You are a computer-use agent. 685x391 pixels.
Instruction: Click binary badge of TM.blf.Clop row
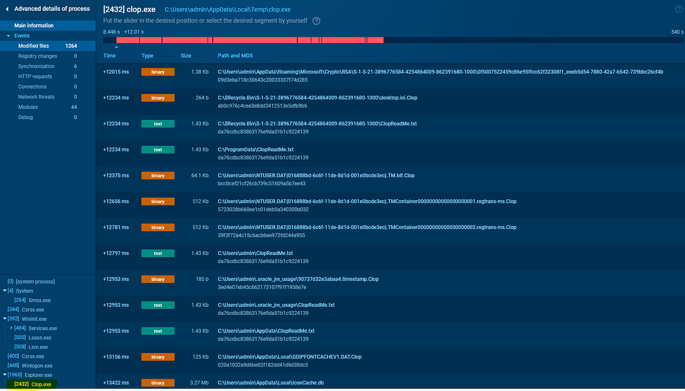coord(158,176)
